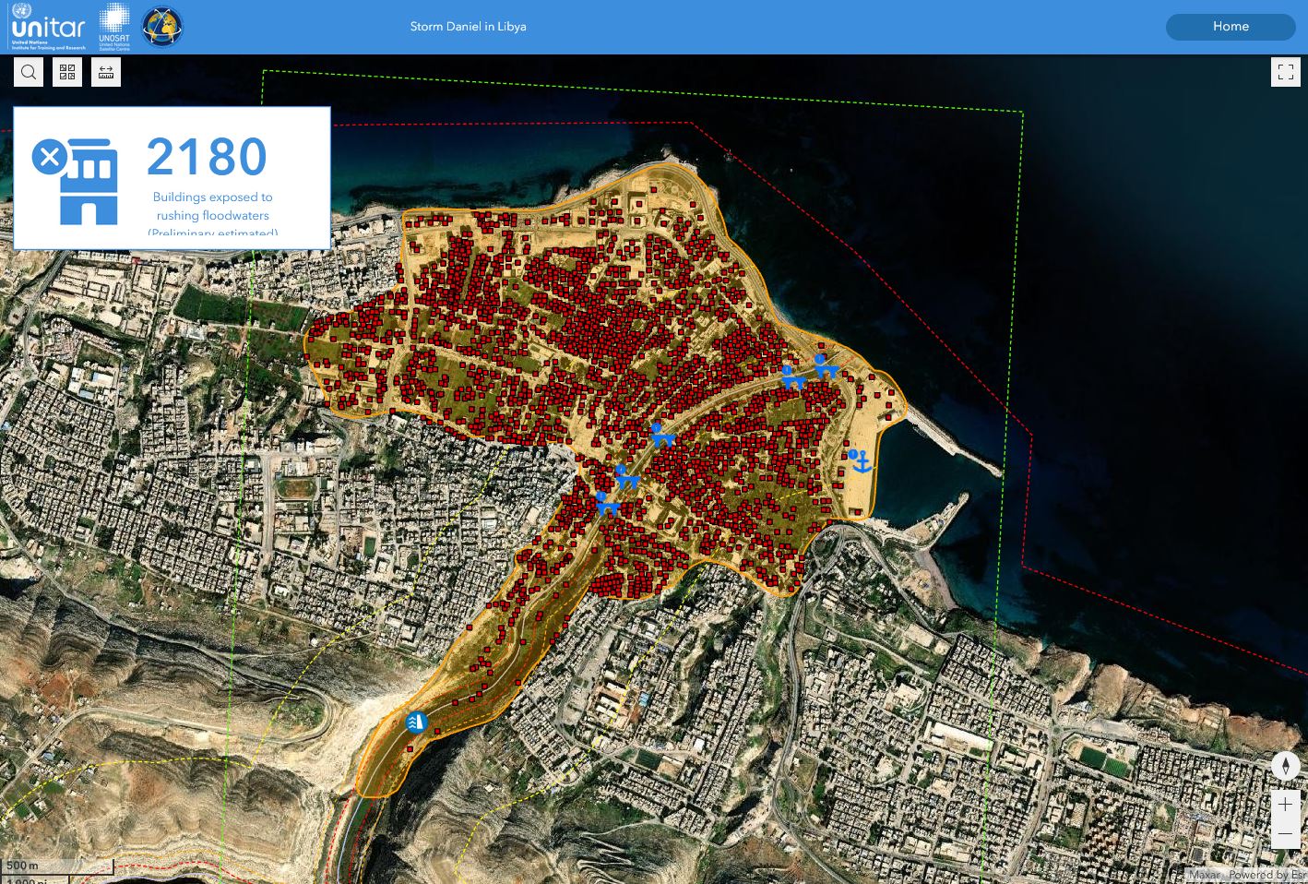Click the Powered by Esri attribution
Viewport: 1308px width, 884px height.
(x=1266, y=875)
